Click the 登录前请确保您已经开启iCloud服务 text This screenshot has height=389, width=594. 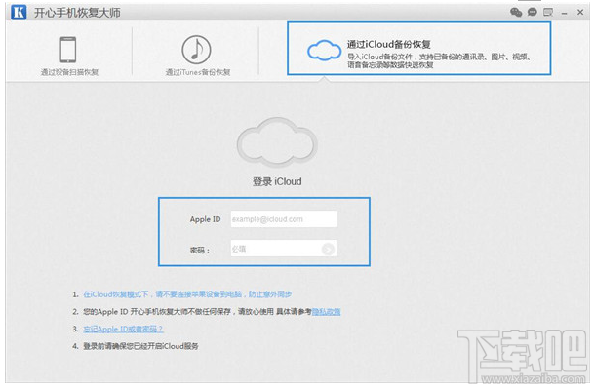140,346
